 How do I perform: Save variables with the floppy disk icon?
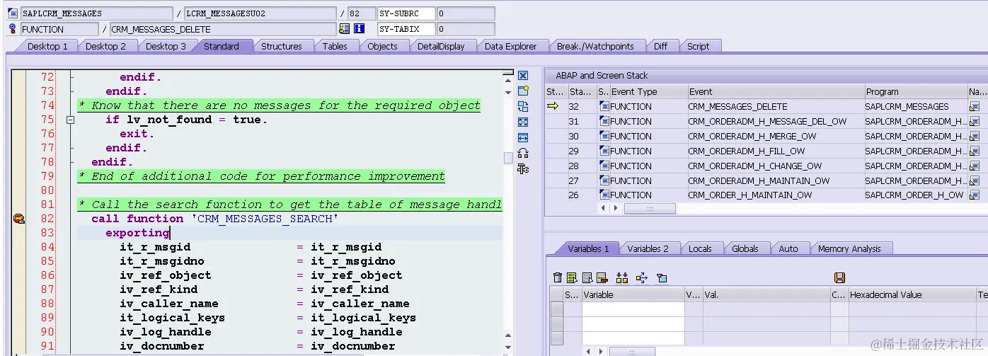click(840, 277)
